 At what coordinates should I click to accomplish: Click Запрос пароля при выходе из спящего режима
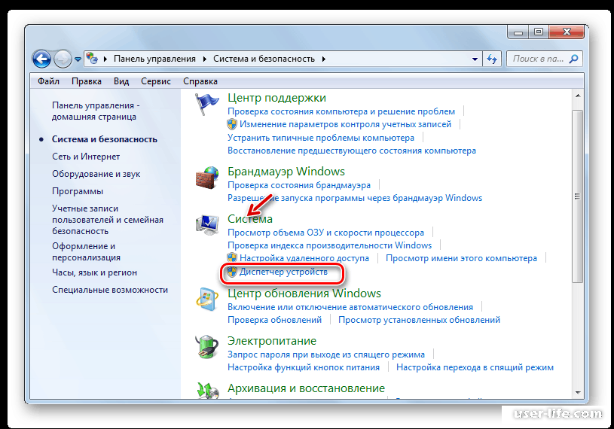point(326,354)
